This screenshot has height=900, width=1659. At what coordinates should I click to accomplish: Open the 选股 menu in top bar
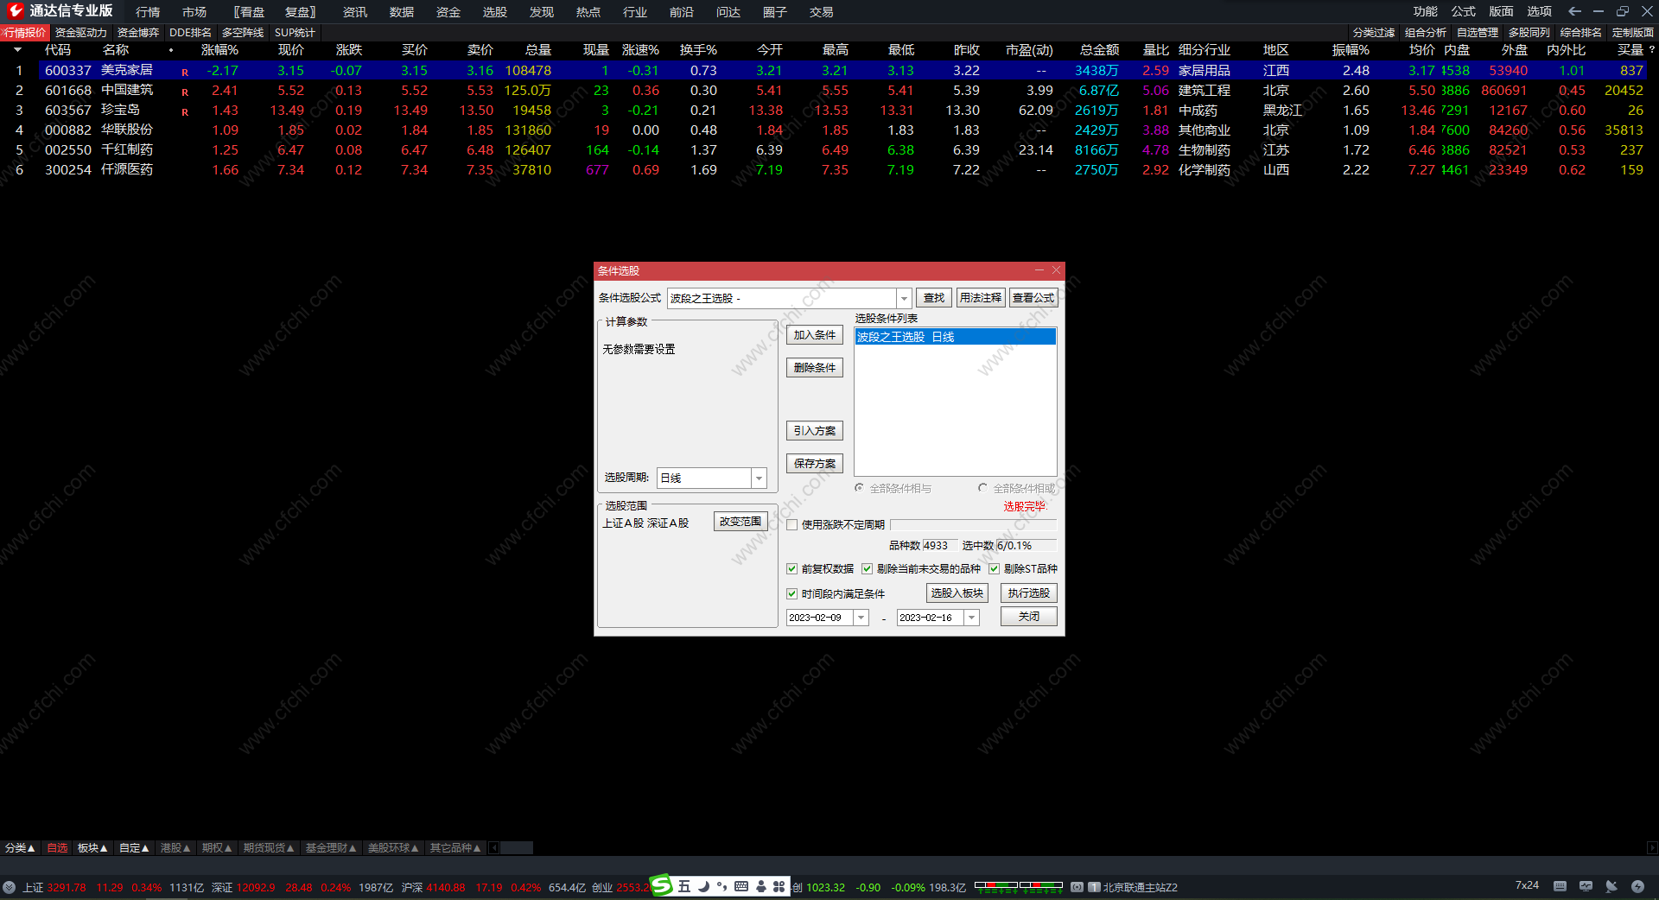coord(495,12)
